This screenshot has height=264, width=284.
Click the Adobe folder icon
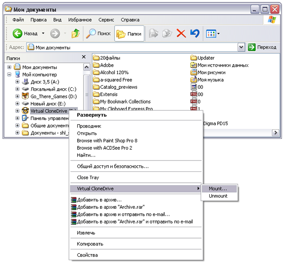96,65
